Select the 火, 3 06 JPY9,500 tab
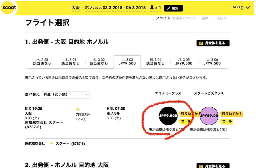This screenshot has width=256, height=168. click(212, 62)
